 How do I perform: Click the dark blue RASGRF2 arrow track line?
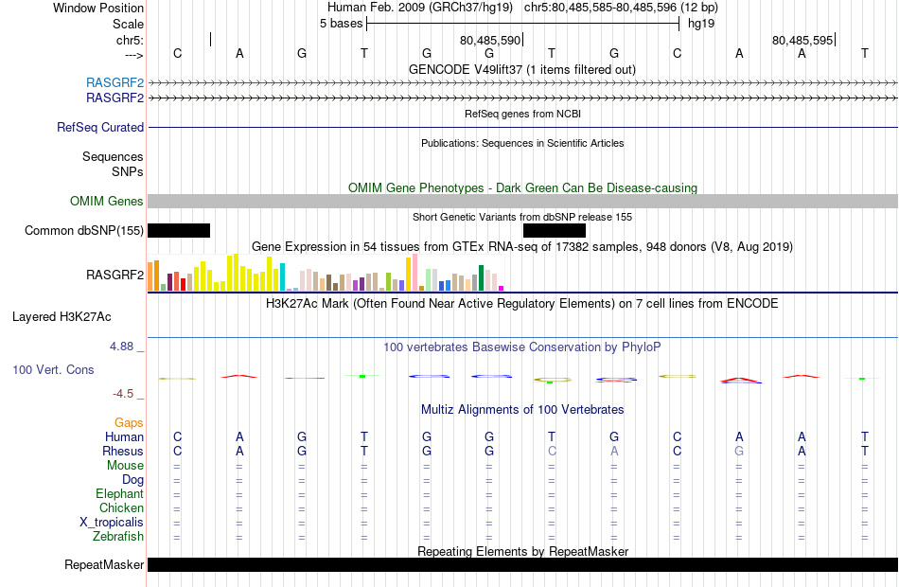[x=522, y=98]
